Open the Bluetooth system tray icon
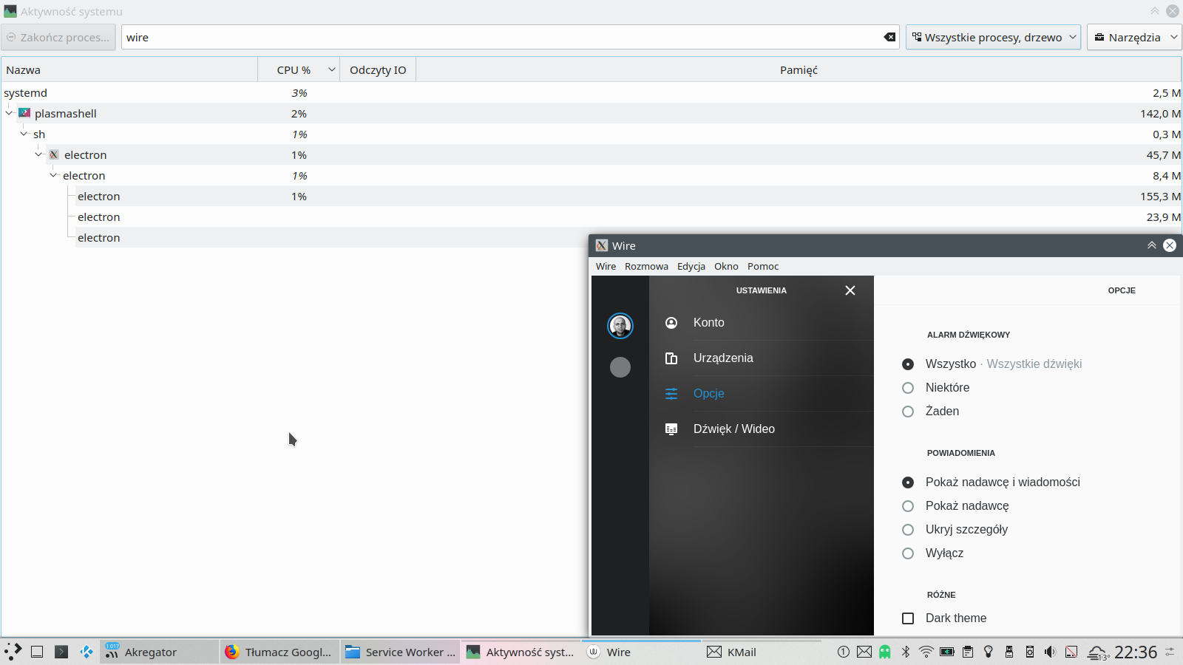The image size is (1183, 665). coord(906,652)
